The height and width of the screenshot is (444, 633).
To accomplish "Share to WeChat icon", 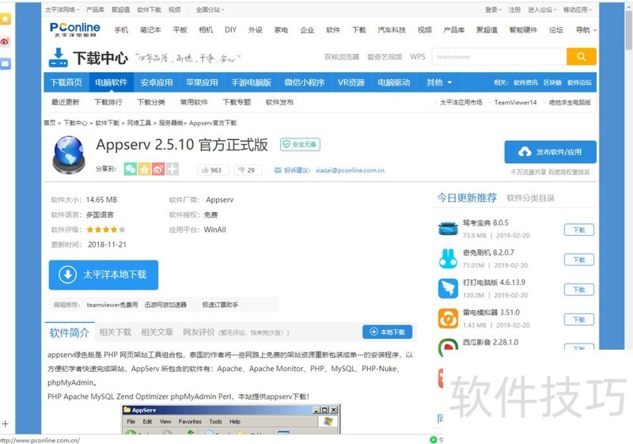I will click(x=131, y=169).
